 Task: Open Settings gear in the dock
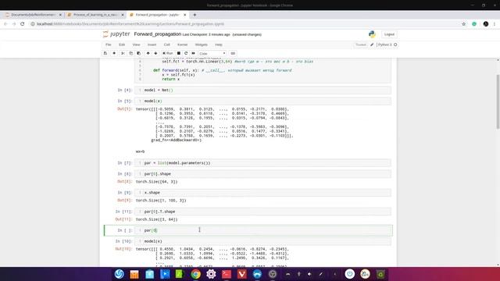click(x=211, y=274)
